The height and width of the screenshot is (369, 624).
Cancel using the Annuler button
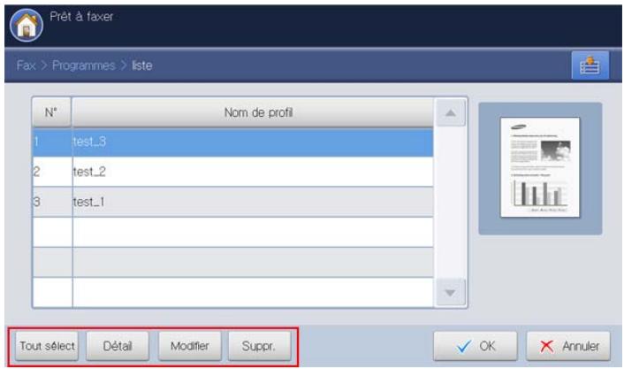click(x=568, y=346)
